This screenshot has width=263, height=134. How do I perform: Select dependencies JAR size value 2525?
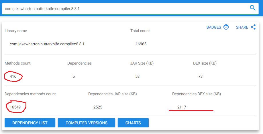click(x=98, y=107)
